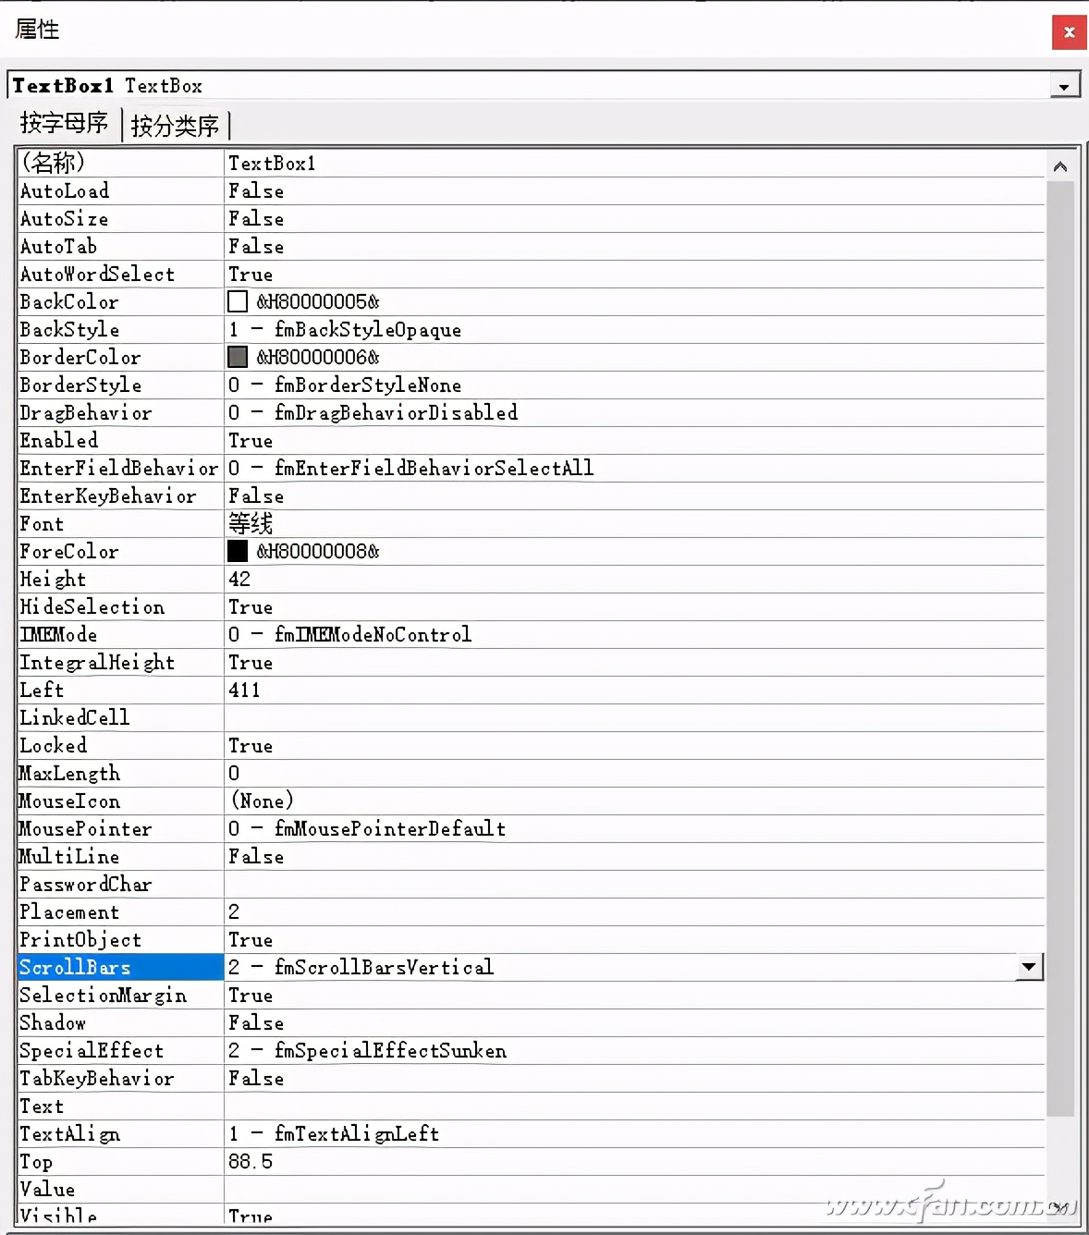The image size is (1089, 1235).
Task: Select the EnterKeyBehavior property name
Action: point(107,495)
